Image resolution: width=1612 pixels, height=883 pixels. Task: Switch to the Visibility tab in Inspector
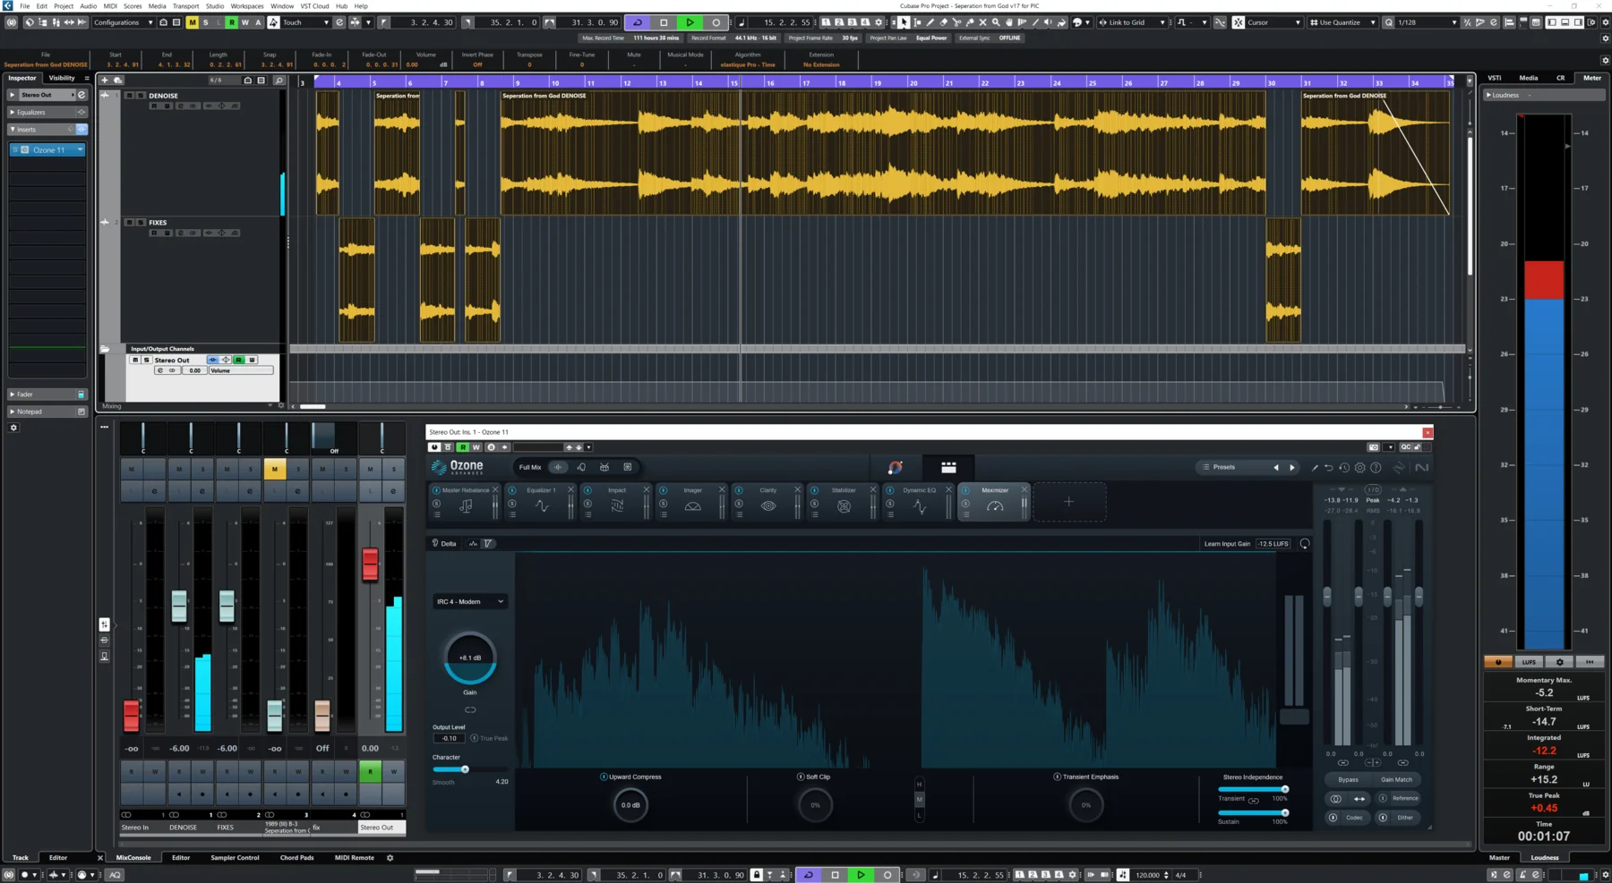[x=62, y=78]
